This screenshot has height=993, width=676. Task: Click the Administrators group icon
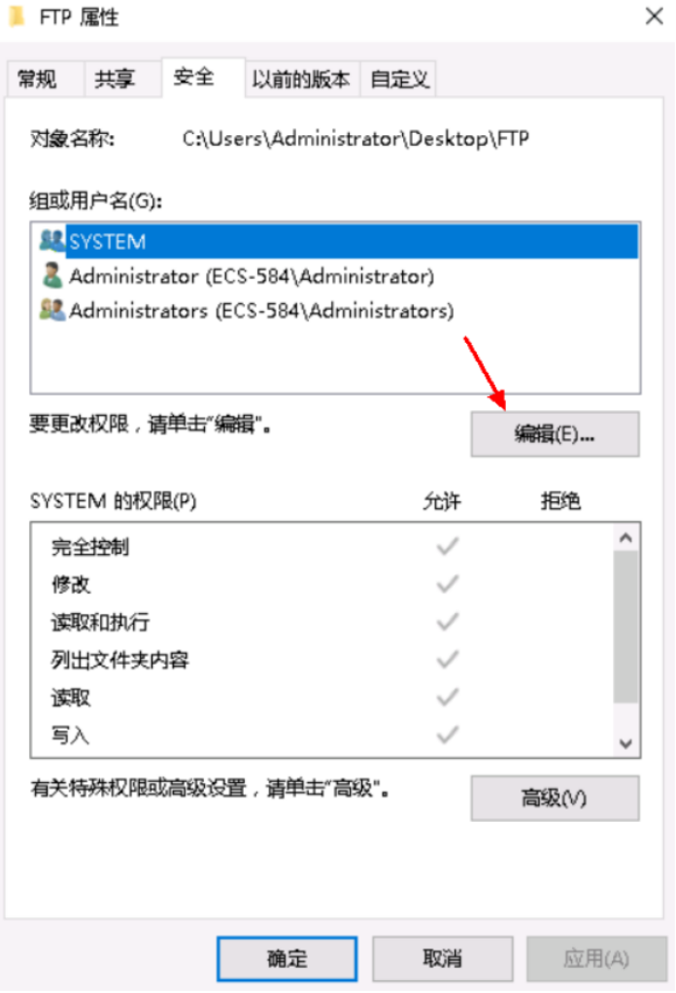[x=51, y=310]
